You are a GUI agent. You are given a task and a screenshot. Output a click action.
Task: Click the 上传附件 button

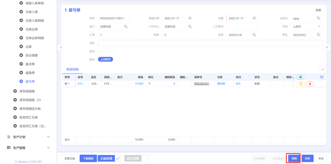pyautogui.click(x=106, y=59)
